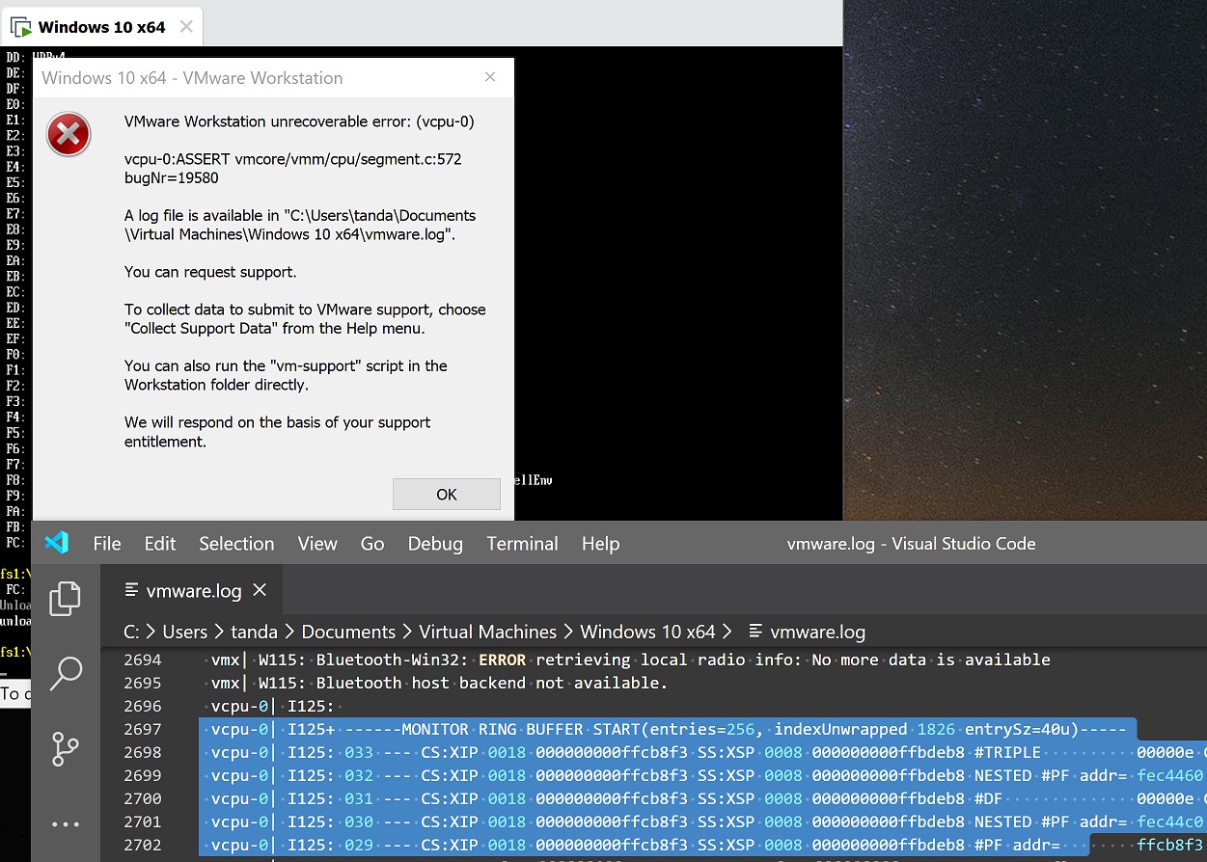Open the Terminal menu
The image size is (1207, 862).
[521, 543]
